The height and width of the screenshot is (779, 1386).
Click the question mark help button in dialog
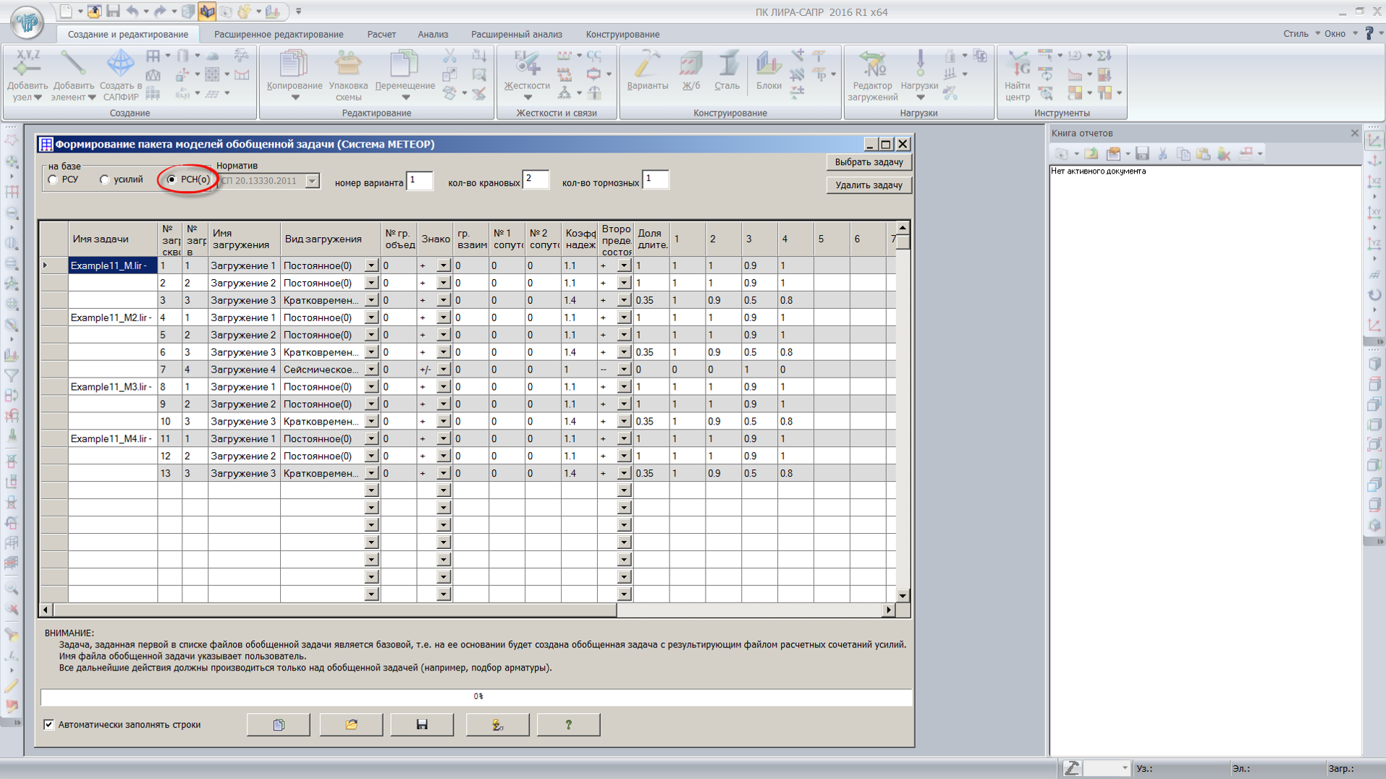[568, 725]
